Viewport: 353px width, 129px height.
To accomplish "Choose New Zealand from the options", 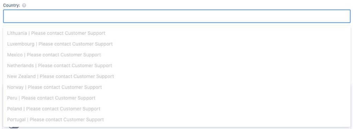I will click(177, 76).
